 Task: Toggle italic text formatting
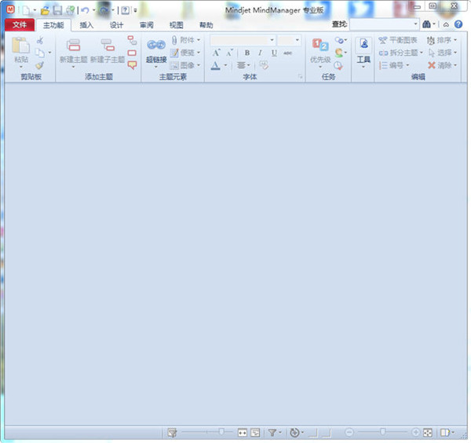coord(260,53)
